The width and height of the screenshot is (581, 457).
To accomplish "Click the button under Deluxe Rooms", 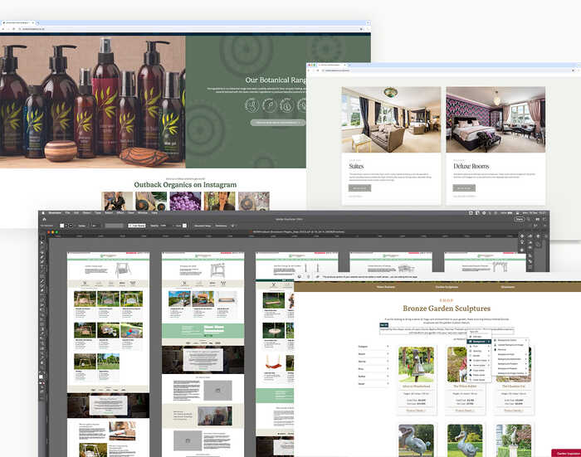I will [463, 188].
